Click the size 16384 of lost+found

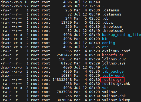click(x=66, y=76)
